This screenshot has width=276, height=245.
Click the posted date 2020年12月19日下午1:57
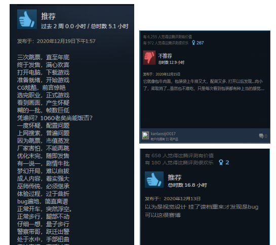coord(66,41)
